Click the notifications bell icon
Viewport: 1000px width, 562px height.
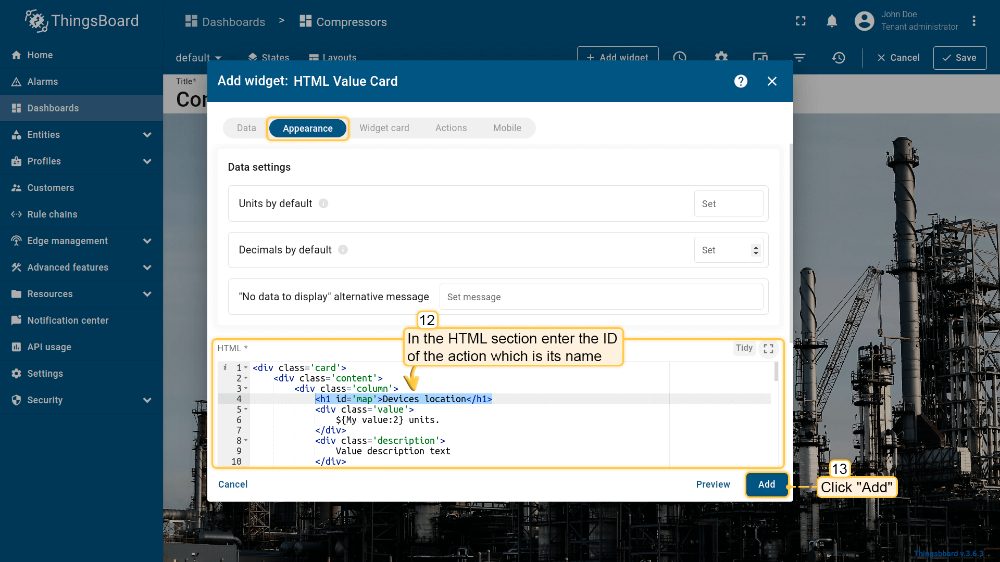[x=832, y=21]
